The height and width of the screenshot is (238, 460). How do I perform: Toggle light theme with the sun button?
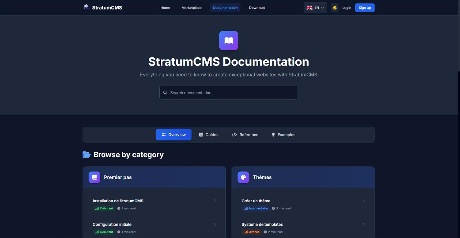335,8
